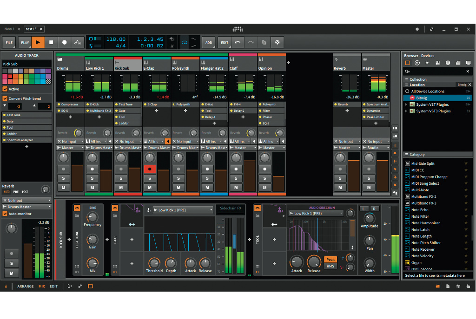The image size is (476, 319).
Task: Disable the Auto-monitor checkbox
Action: coord(5,214)
